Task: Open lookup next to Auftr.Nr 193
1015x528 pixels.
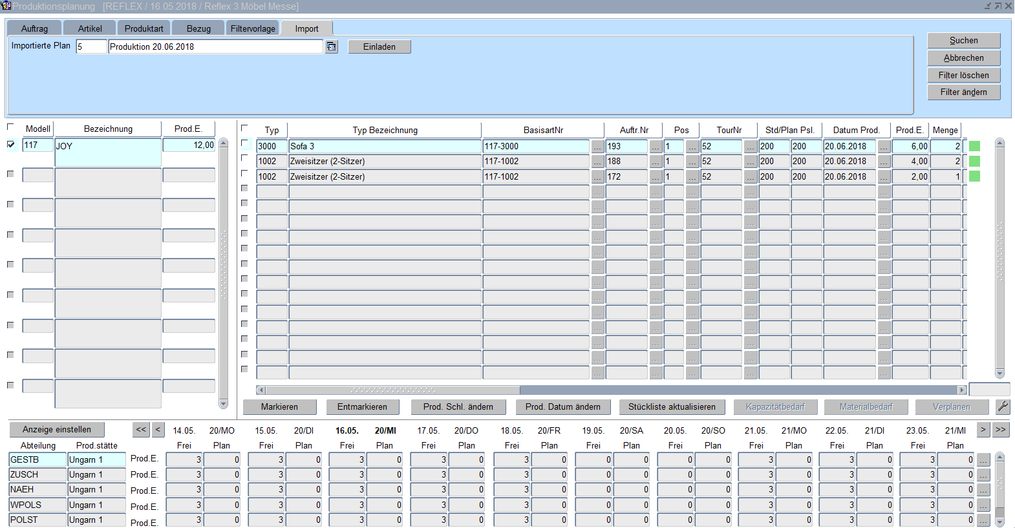Action: [656, 147]
